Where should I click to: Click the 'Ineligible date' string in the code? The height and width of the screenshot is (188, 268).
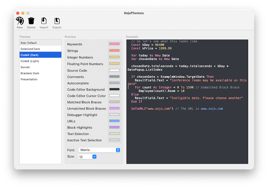(206, 98)
